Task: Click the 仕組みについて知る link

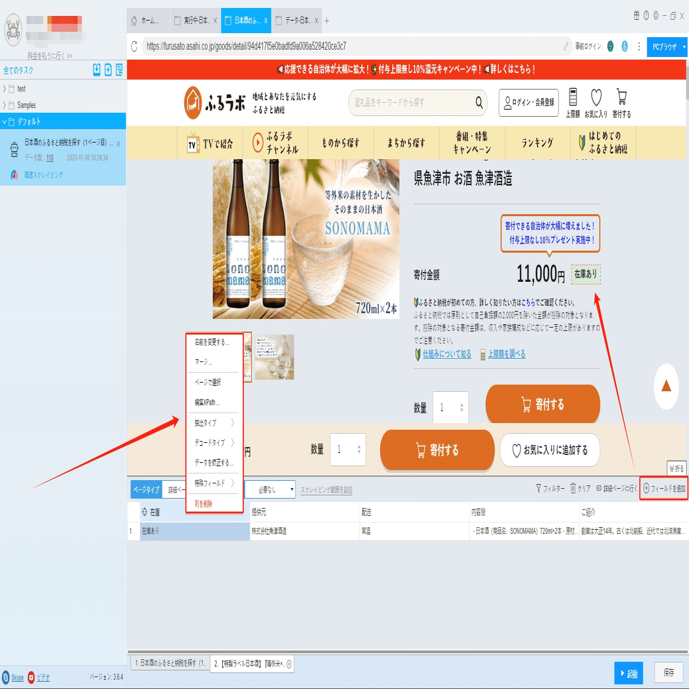Action: pos(447,354)
